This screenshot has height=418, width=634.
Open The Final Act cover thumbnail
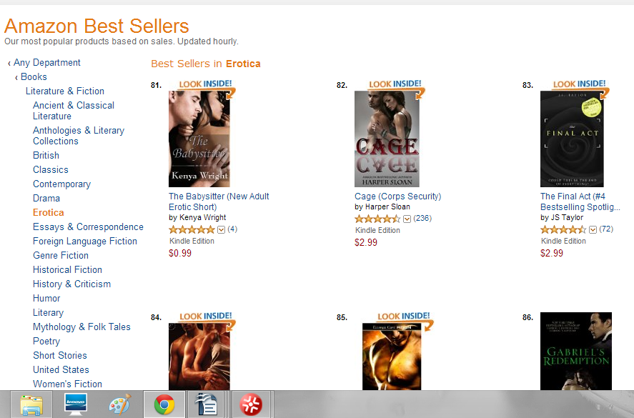(x=572, y=139)
